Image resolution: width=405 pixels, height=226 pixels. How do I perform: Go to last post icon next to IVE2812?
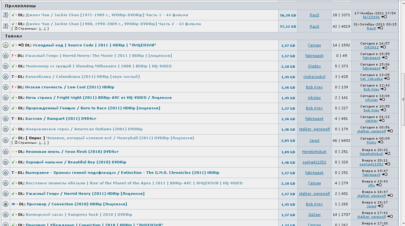point(383,47)
